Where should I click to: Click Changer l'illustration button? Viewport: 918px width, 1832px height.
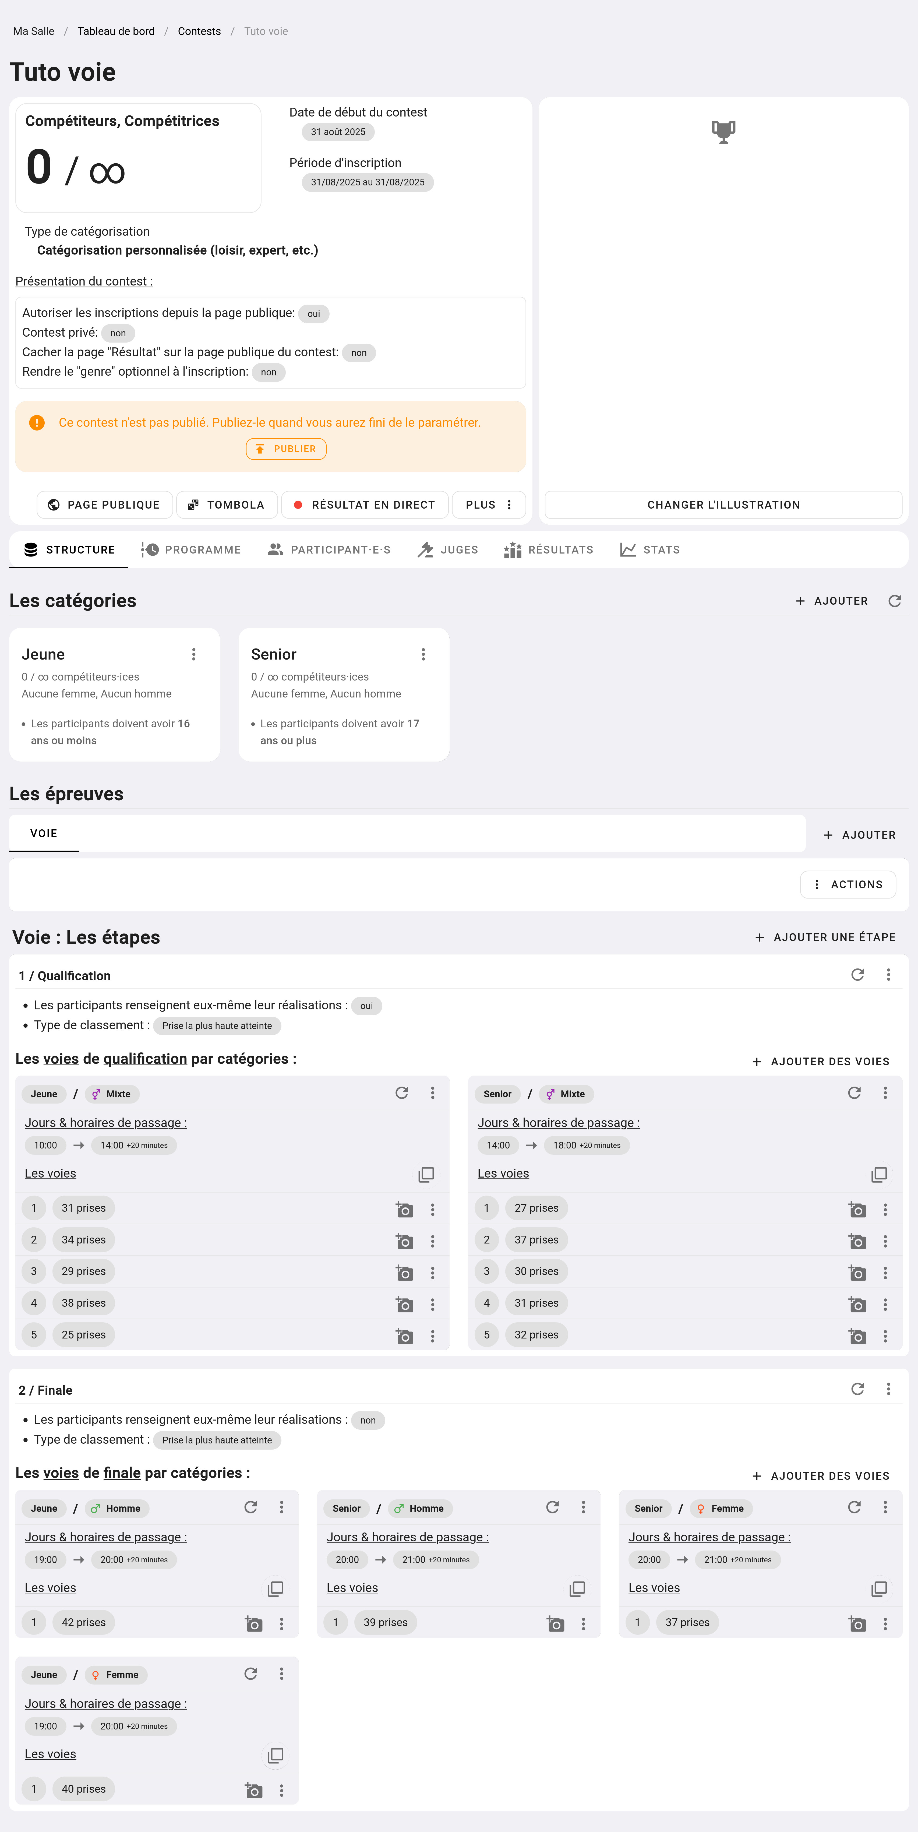[723, 505]
